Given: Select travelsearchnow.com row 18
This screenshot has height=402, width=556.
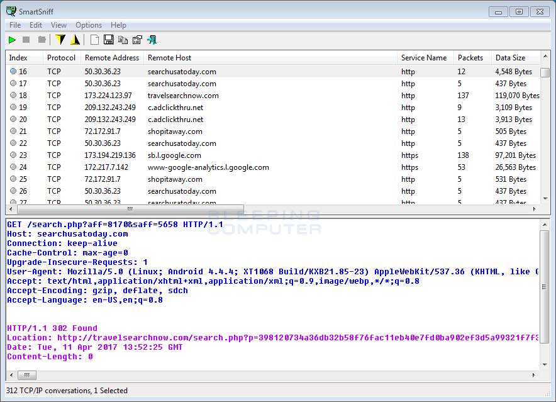Looking at the screenshot, I should pos(273,96).
